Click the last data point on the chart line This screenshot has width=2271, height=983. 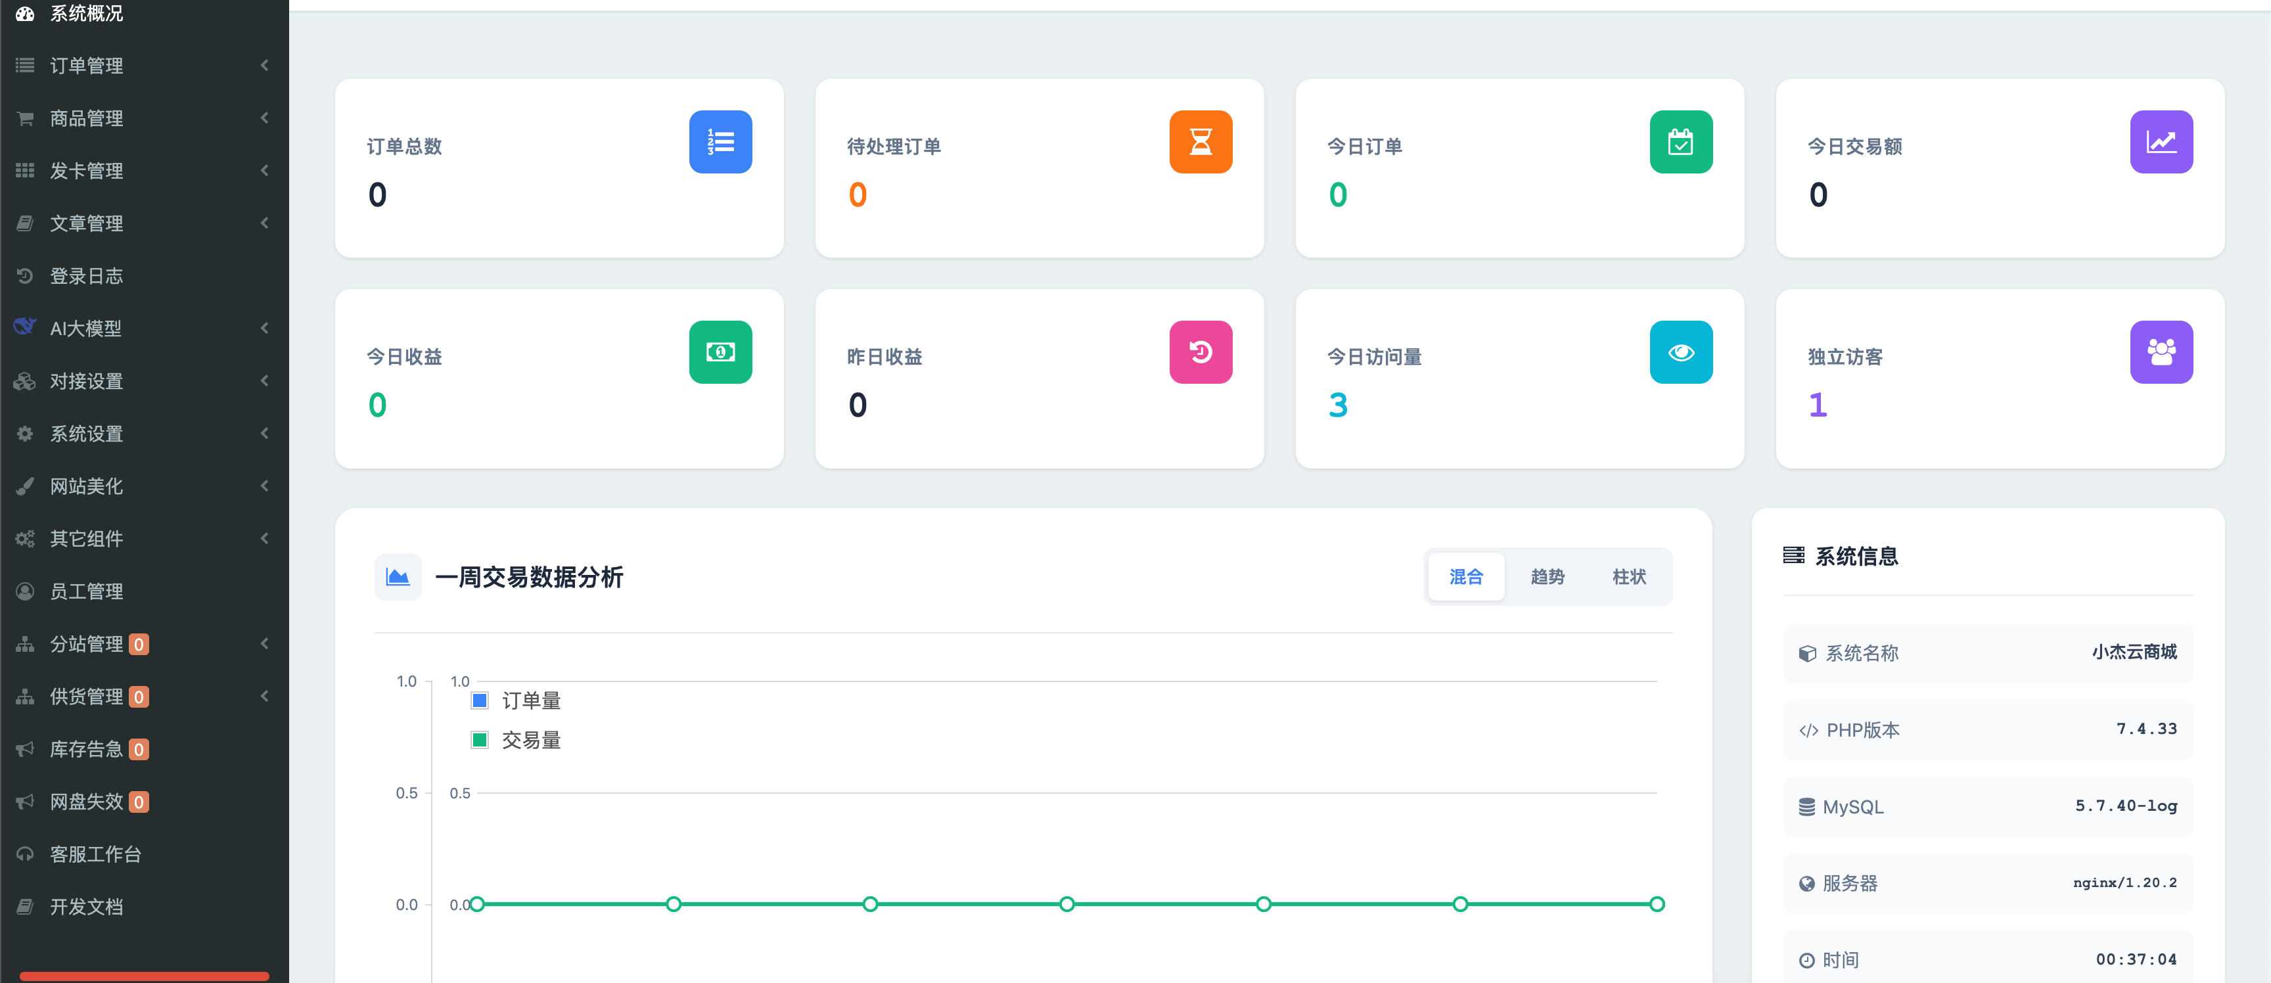pyautogui.click(x=1657, y=905)
